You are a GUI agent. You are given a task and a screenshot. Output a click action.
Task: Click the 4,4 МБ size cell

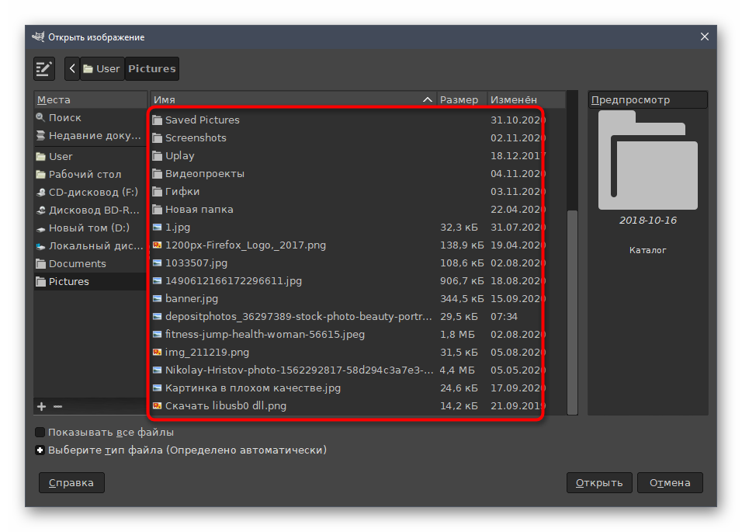[x=457, y=370]
